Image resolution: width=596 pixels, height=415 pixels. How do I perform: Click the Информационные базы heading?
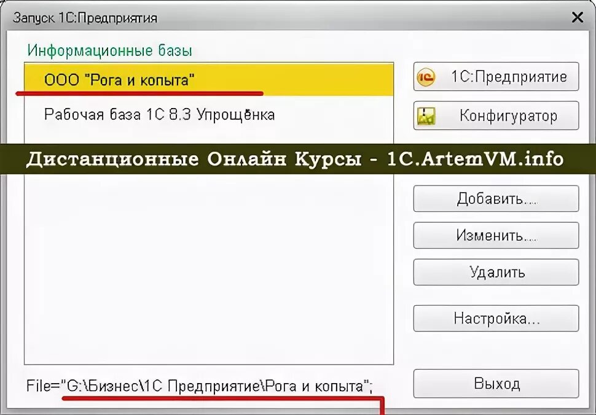coord(109,50)
